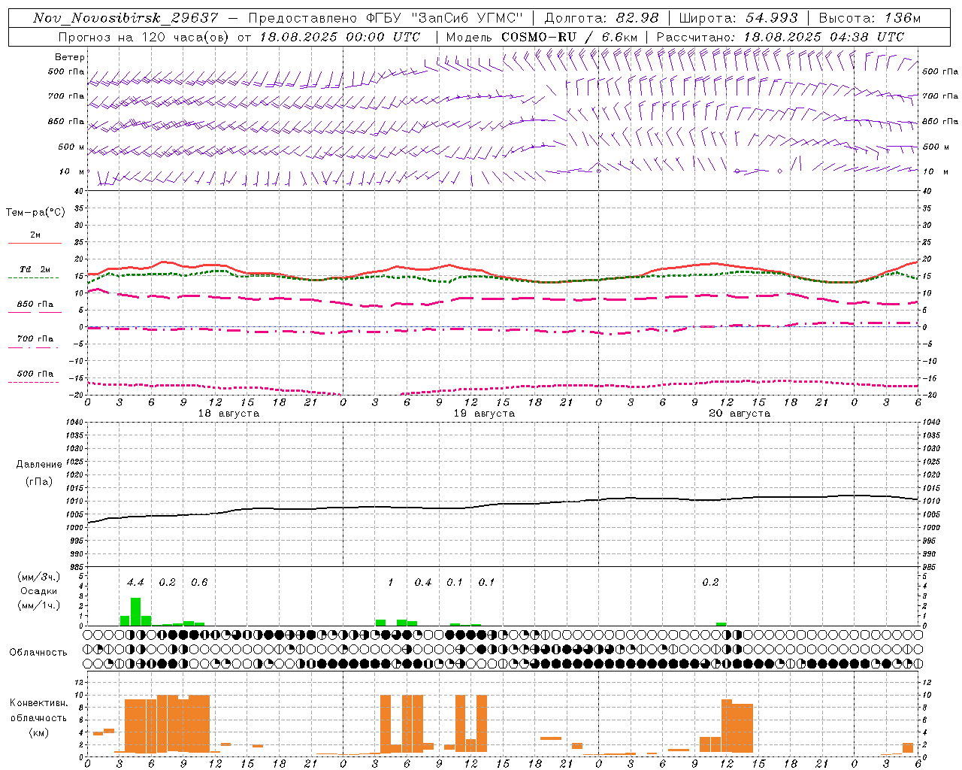This screenshot has height=770, width=962.
Task: Click the date label "18 августа"
Action: pos(228,414)
